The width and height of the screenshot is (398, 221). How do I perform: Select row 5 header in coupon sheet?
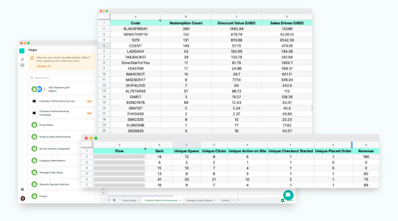pos(104,46)
